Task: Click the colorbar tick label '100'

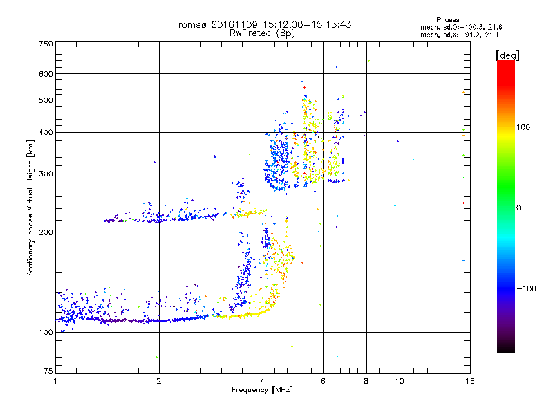Action: [x=523, y=127]
